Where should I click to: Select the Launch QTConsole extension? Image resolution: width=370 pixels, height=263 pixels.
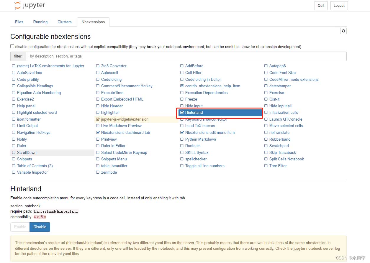coord(286,119)
